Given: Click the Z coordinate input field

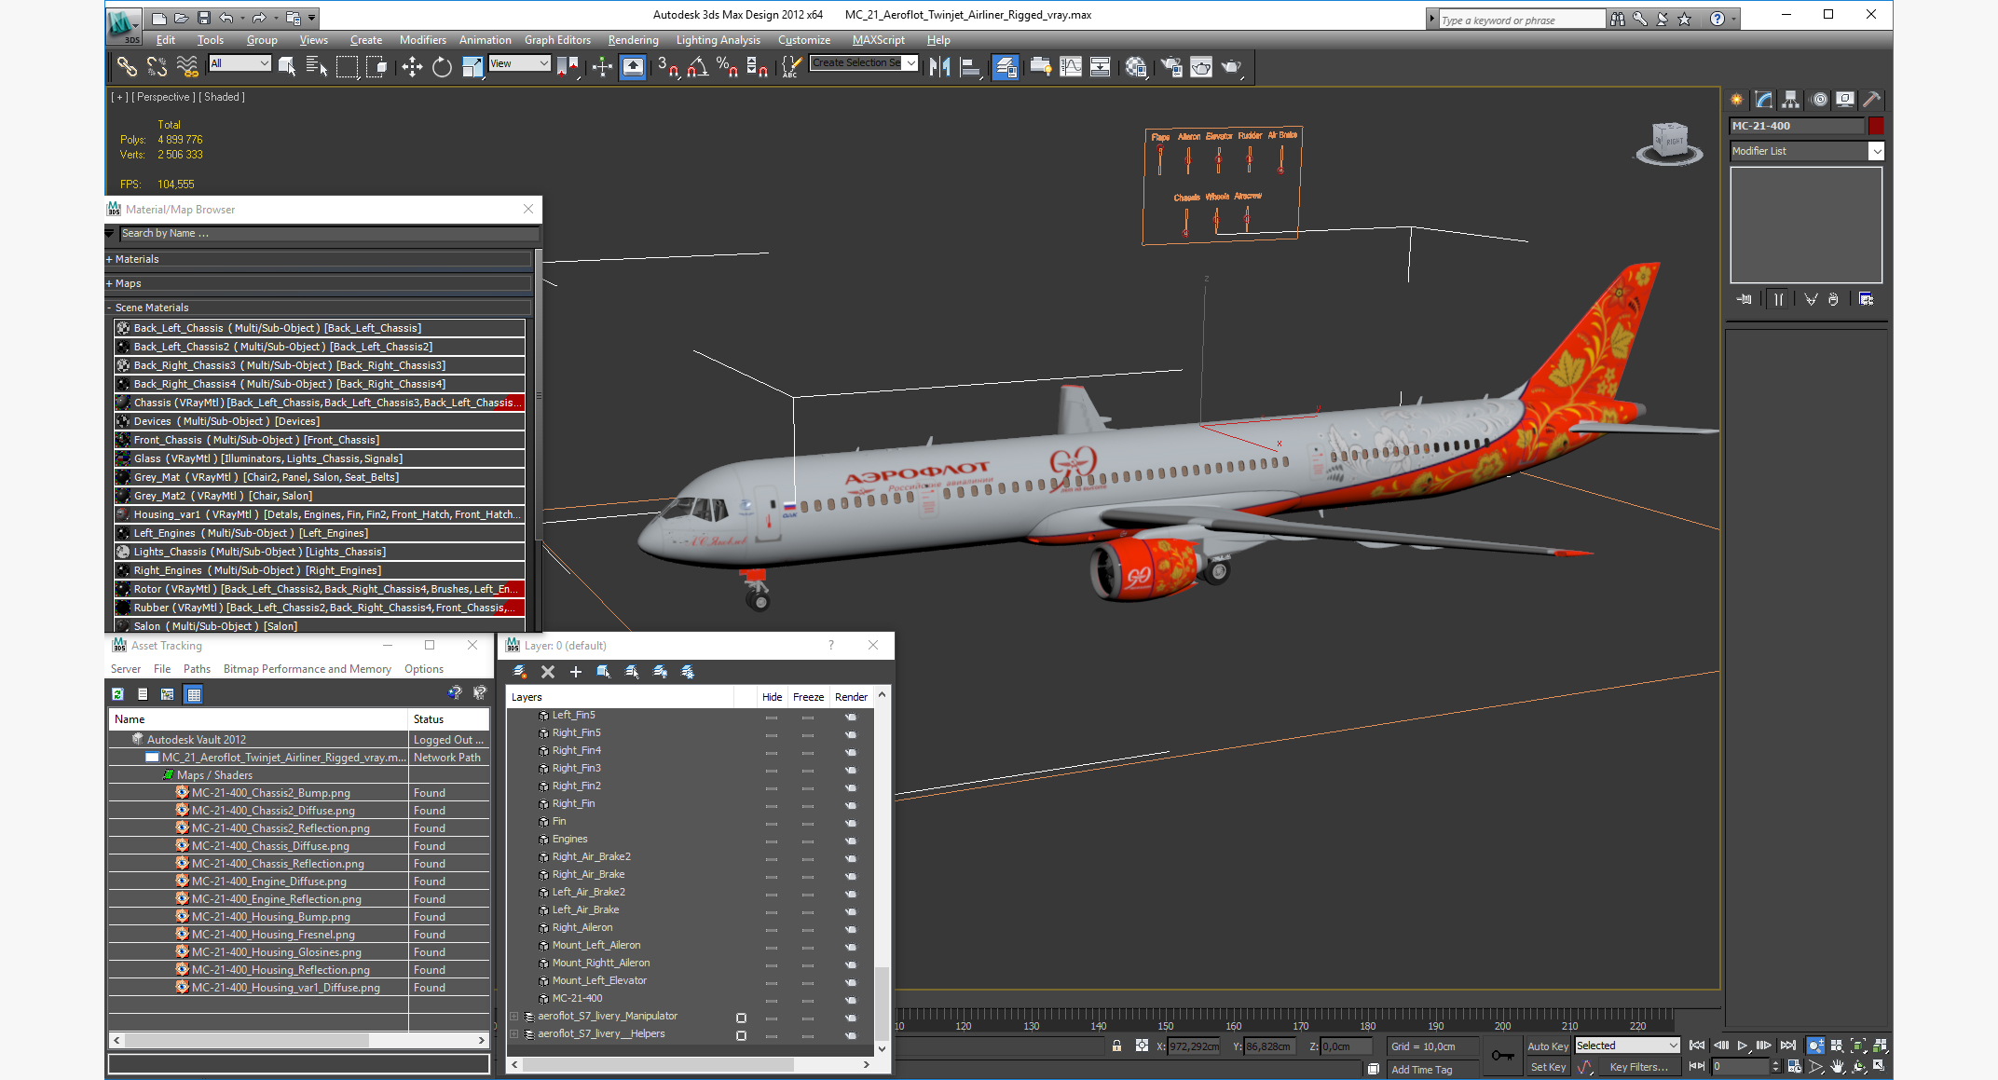Looking at the screenshot, I should (1346, 1046).
